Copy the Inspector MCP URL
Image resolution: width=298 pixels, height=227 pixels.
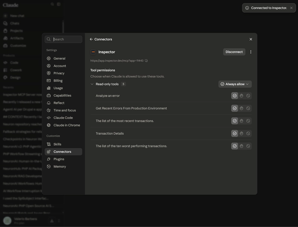click(146, 61)
